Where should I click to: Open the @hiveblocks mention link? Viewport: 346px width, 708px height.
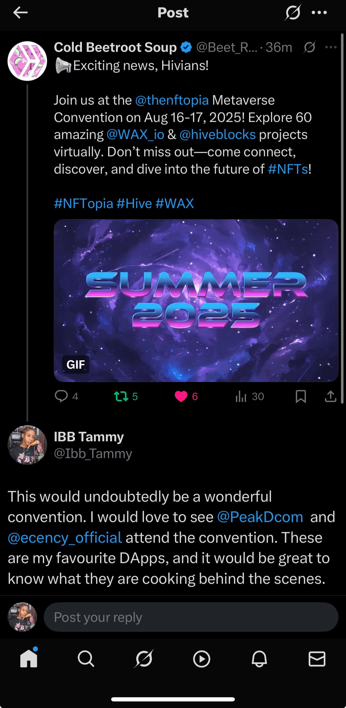tap(218, 135)
